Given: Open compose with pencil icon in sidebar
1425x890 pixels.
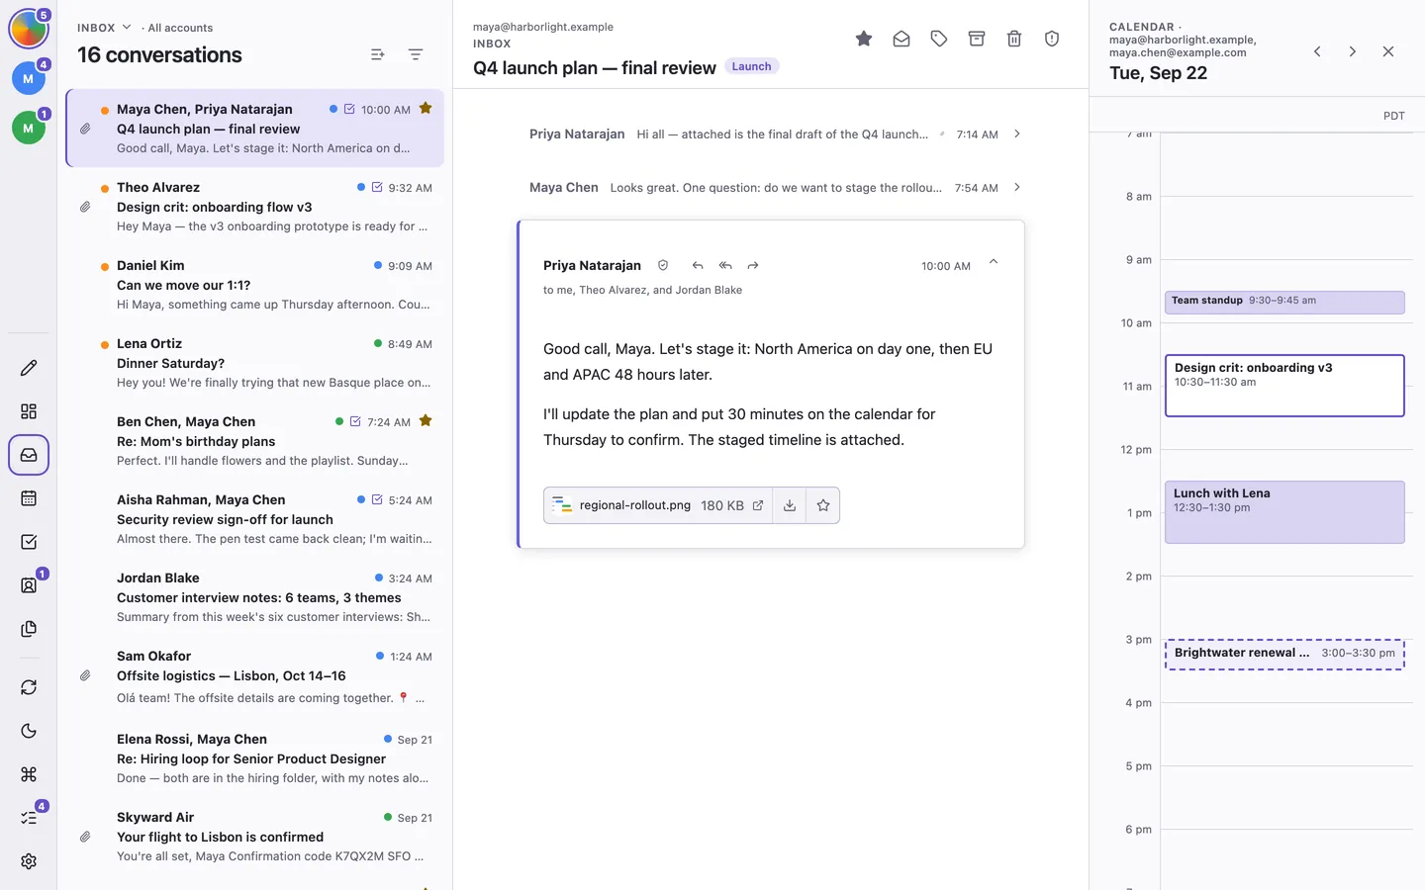Looking at the screenshot, I should (x=29, y=368).
